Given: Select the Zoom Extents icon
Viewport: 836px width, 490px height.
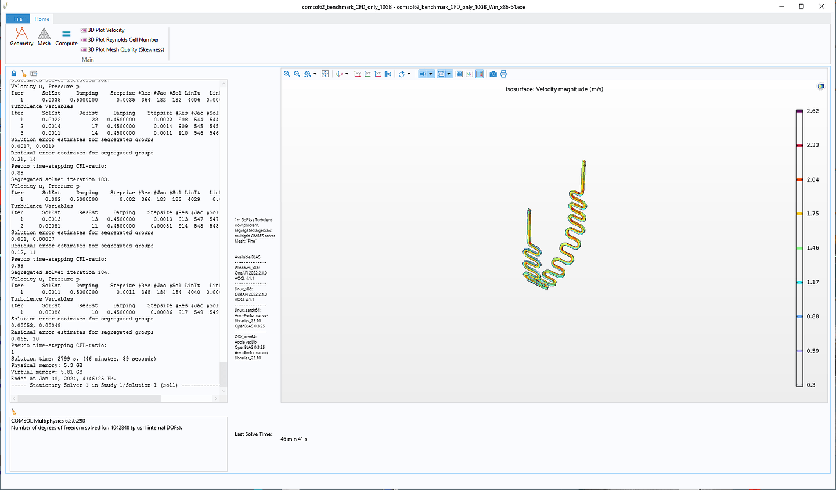Looking at the screenshot, I should click(325, 74).
